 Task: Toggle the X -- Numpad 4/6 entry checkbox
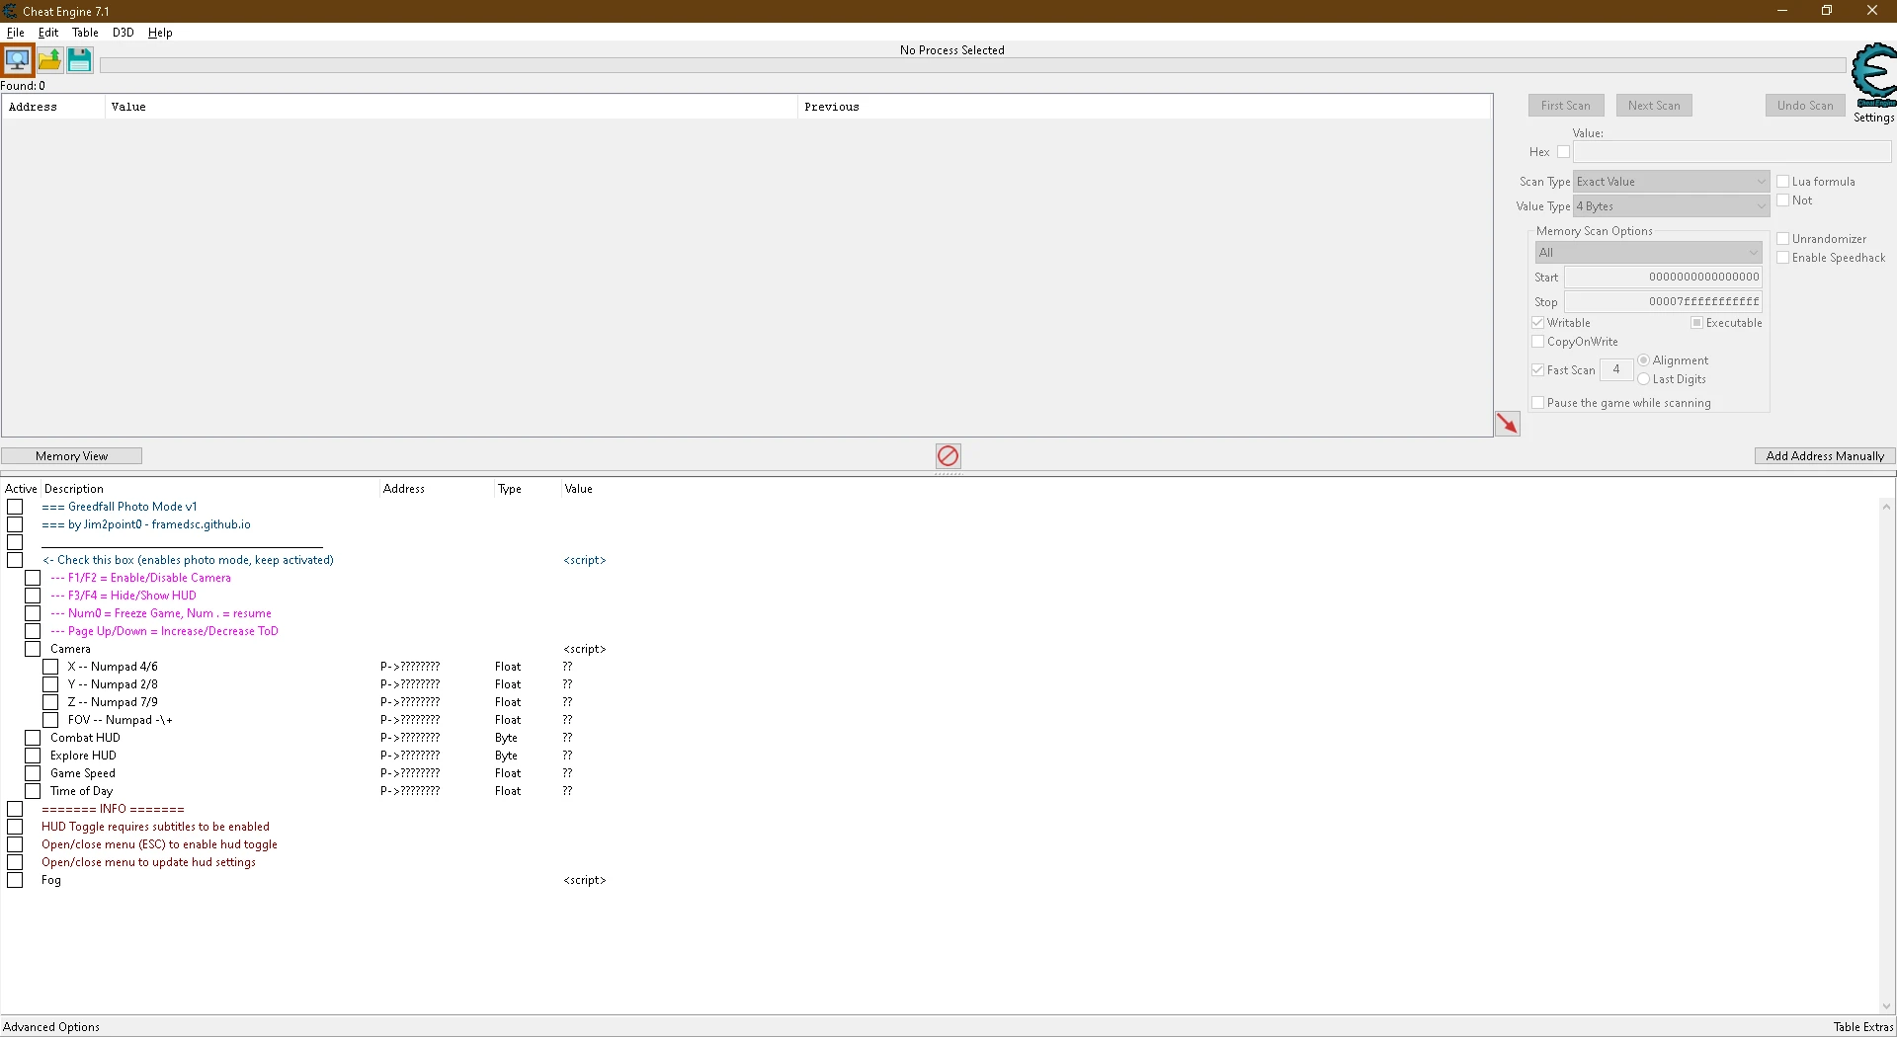50,667
